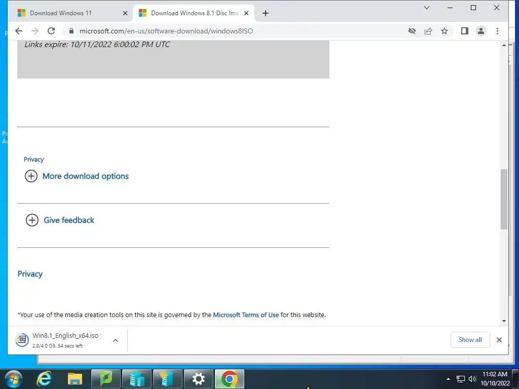Open File Explorer folder from taskbar
This screenshot has height=389, width=519.
(75, 379)
